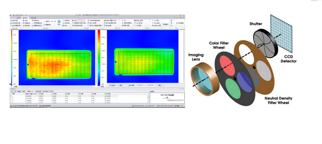This screenshot has height=144, width=322.
Task: Click the undo arrow icon in drawing tools group
Action: (x=123, y=20)
